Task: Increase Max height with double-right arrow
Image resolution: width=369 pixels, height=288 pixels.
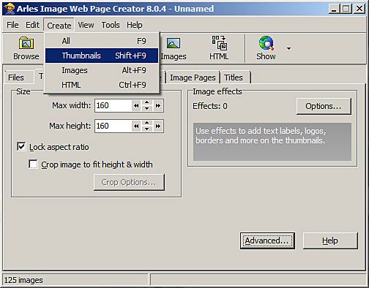Action: [158, 126]
